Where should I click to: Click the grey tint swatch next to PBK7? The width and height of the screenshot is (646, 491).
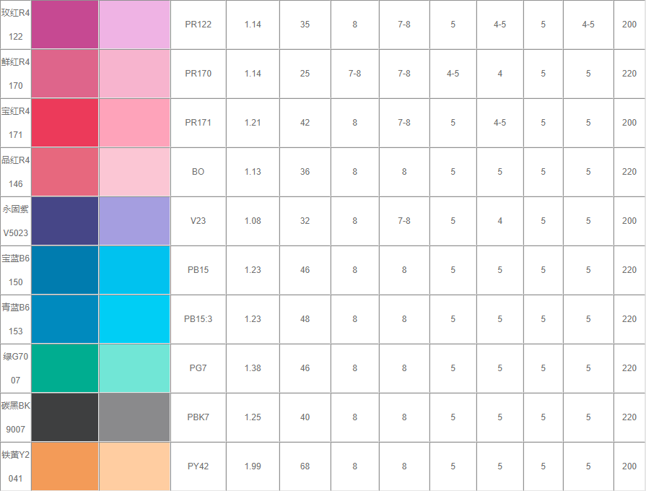(134, 417)
